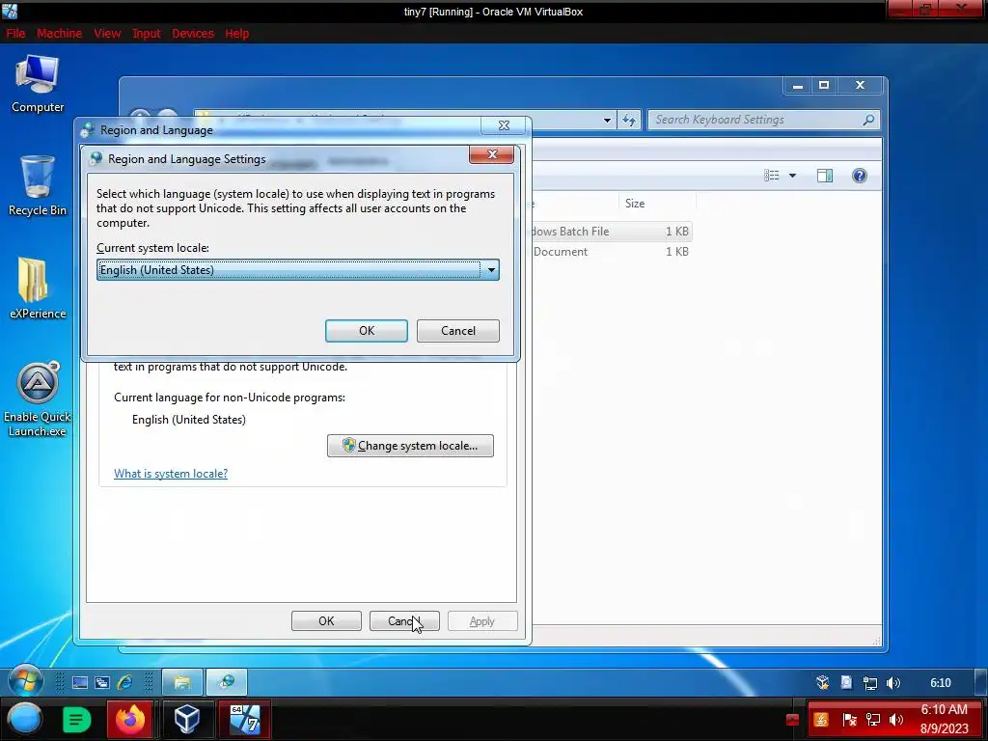Open green chat app on host taskbar
This screenshot has height=741, width=988.
(x=77, y=720)
